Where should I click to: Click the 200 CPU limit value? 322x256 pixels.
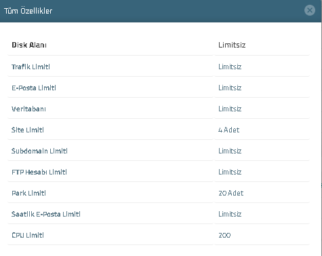[224, 235]
